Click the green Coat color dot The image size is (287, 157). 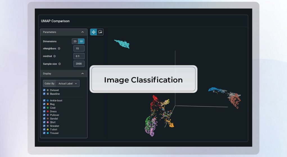click(48, 108)
